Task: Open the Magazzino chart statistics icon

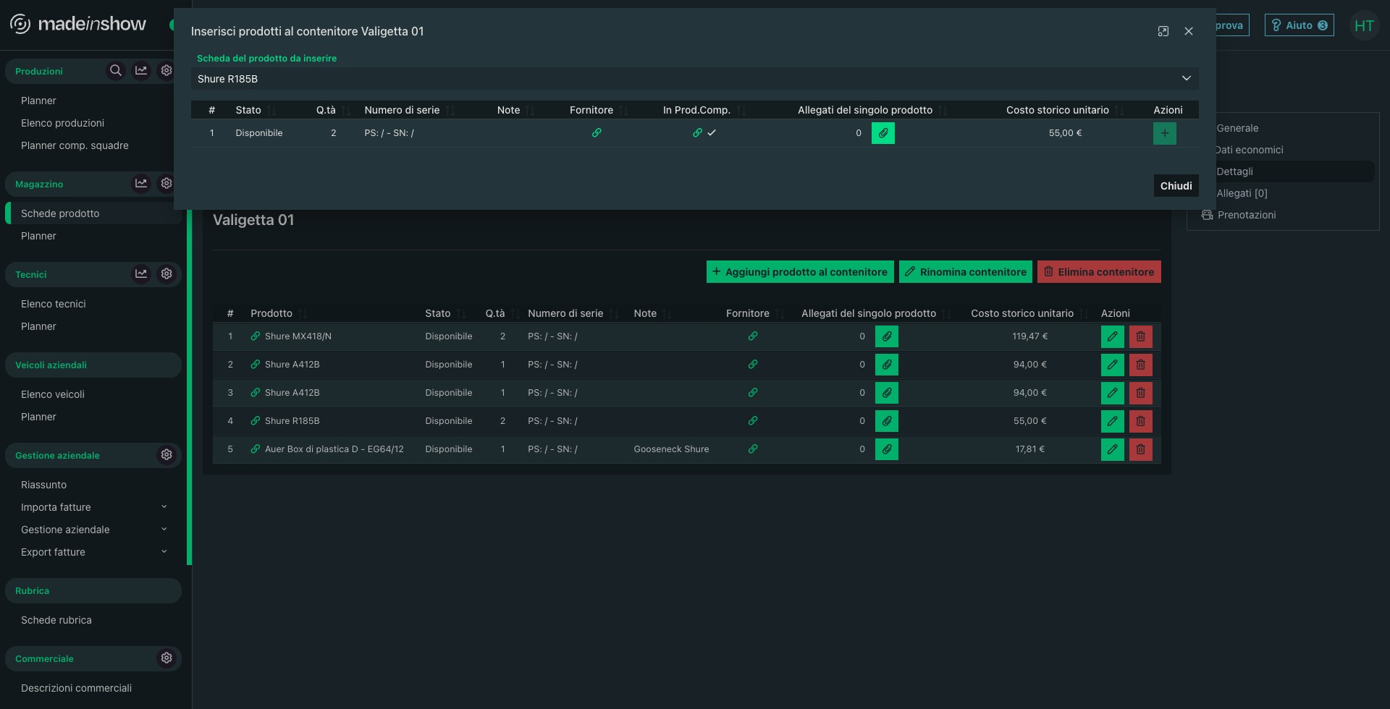Action: click(x=141, y=184)
